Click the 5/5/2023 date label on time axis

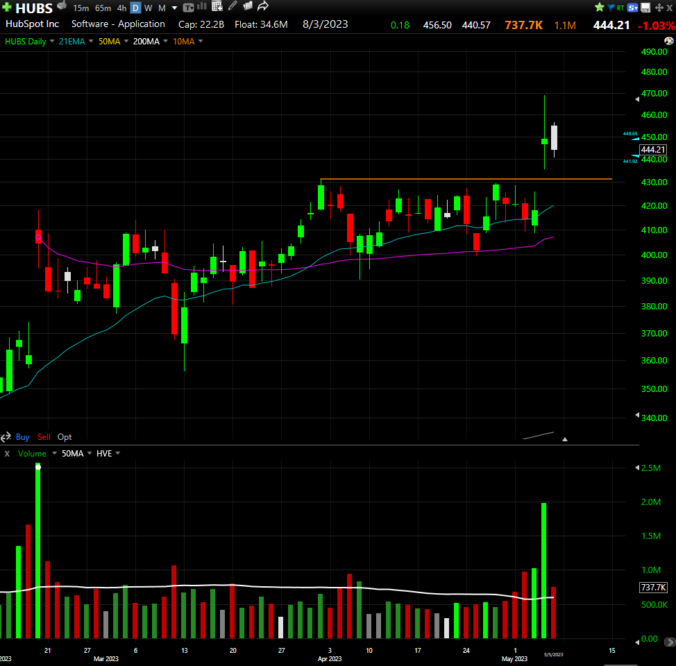pos(554,655)
